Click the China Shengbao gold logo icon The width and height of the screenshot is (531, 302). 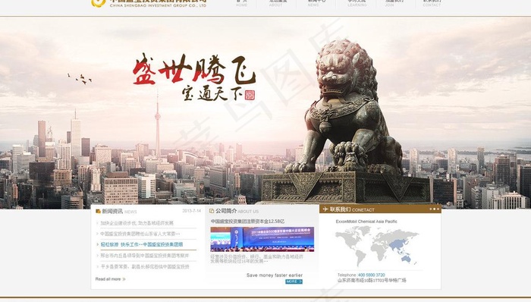point(98,3)
